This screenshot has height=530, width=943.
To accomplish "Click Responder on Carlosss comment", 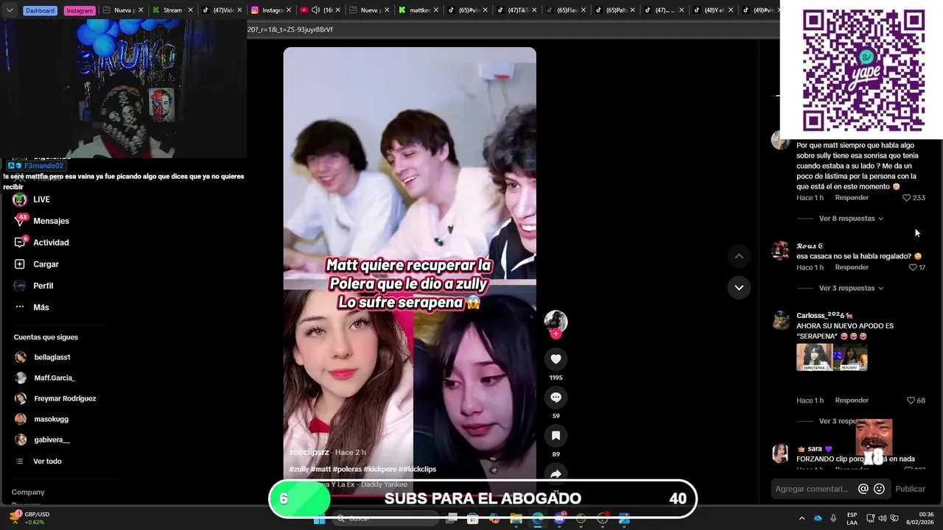I will pyautogui.click(x=852, y=400).
